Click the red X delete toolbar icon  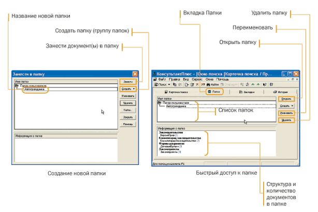(197, 84)
